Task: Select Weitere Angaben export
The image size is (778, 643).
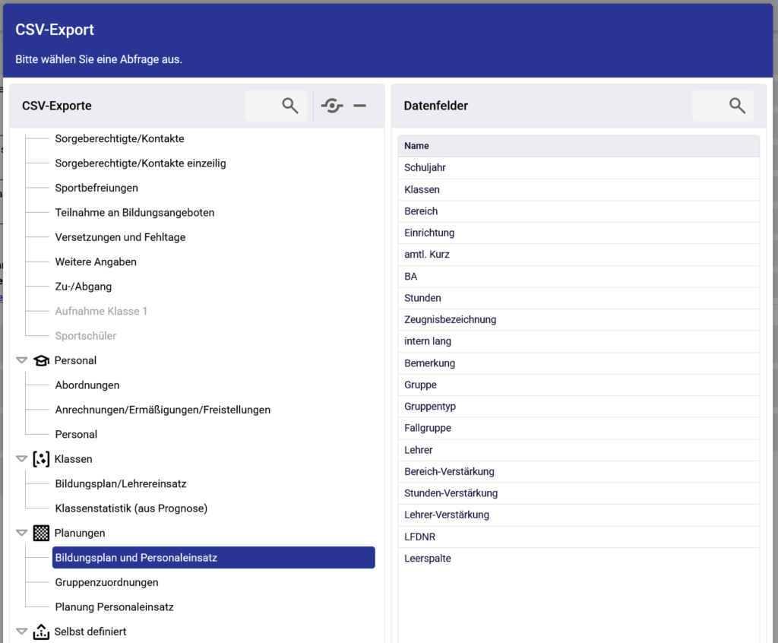Action: 96,261
